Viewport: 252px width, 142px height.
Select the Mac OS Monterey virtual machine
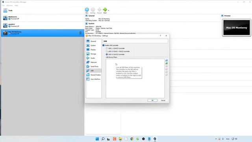point(43,33)
